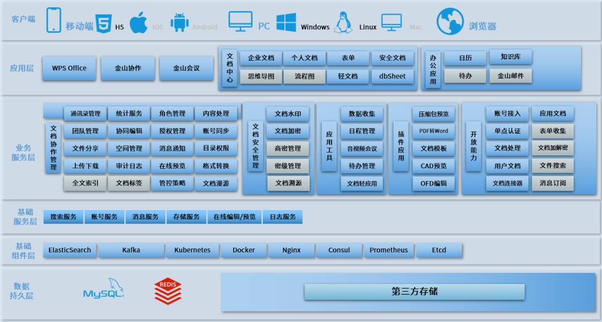Open the browser globe icon
The image size is (602, 322).
[450, 22]
